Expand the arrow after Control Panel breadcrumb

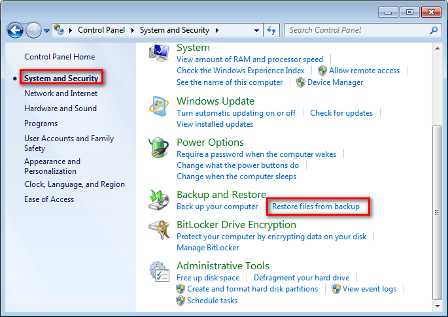[133, 30]
